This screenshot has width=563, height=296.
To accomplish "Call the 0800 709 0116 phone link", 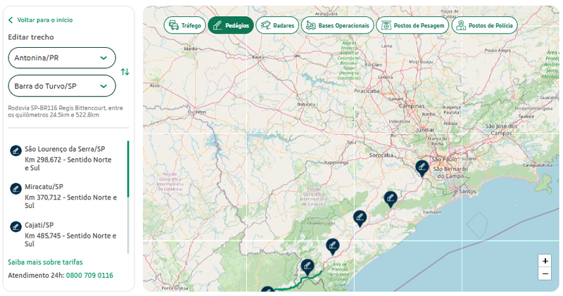I will pyautogui.click(x=89, y=275).
